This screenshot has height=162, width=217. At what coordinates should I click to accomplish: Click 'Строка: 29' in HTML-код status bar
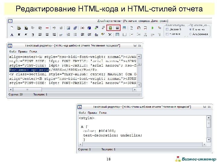pyautogui.click(x=15, y=94)
